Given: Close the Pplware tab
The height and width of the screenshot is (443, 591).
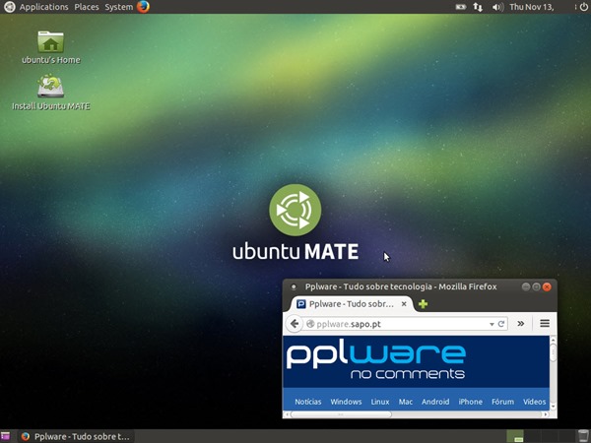Looking at the screenshot, I should pos(404,303).
